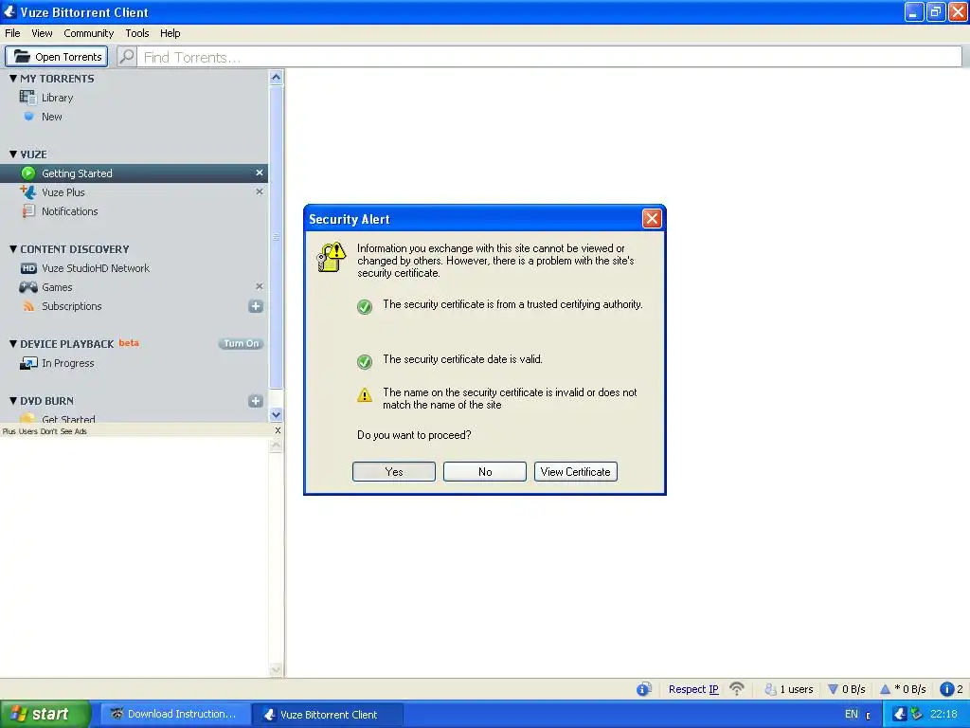Click the yellow invalid name warning icon
Image resolution: width=970 pixels, height=728 pixels.
click(x=365, y=394)
